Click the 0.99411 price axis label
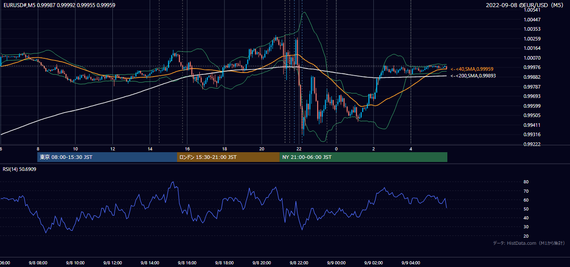 [533, 125]
